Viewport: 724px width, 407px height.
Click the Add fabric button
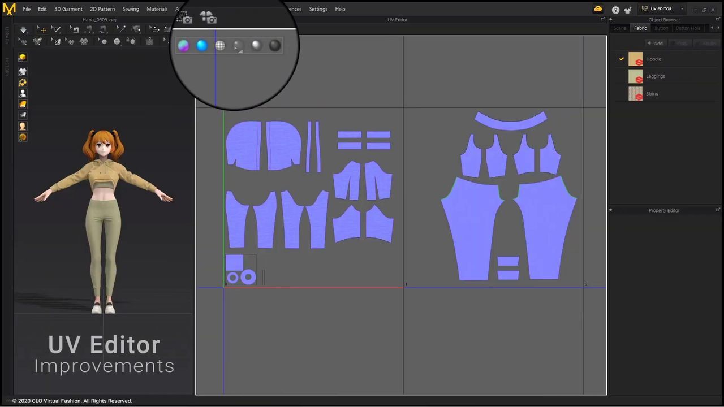[x=655, y=44]
